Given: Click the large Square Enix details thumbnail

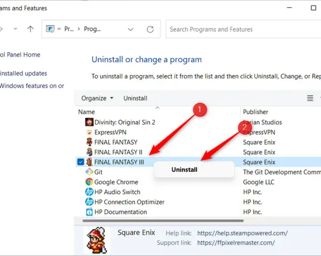Looking at the screenshot, I should tap(97, 240).
